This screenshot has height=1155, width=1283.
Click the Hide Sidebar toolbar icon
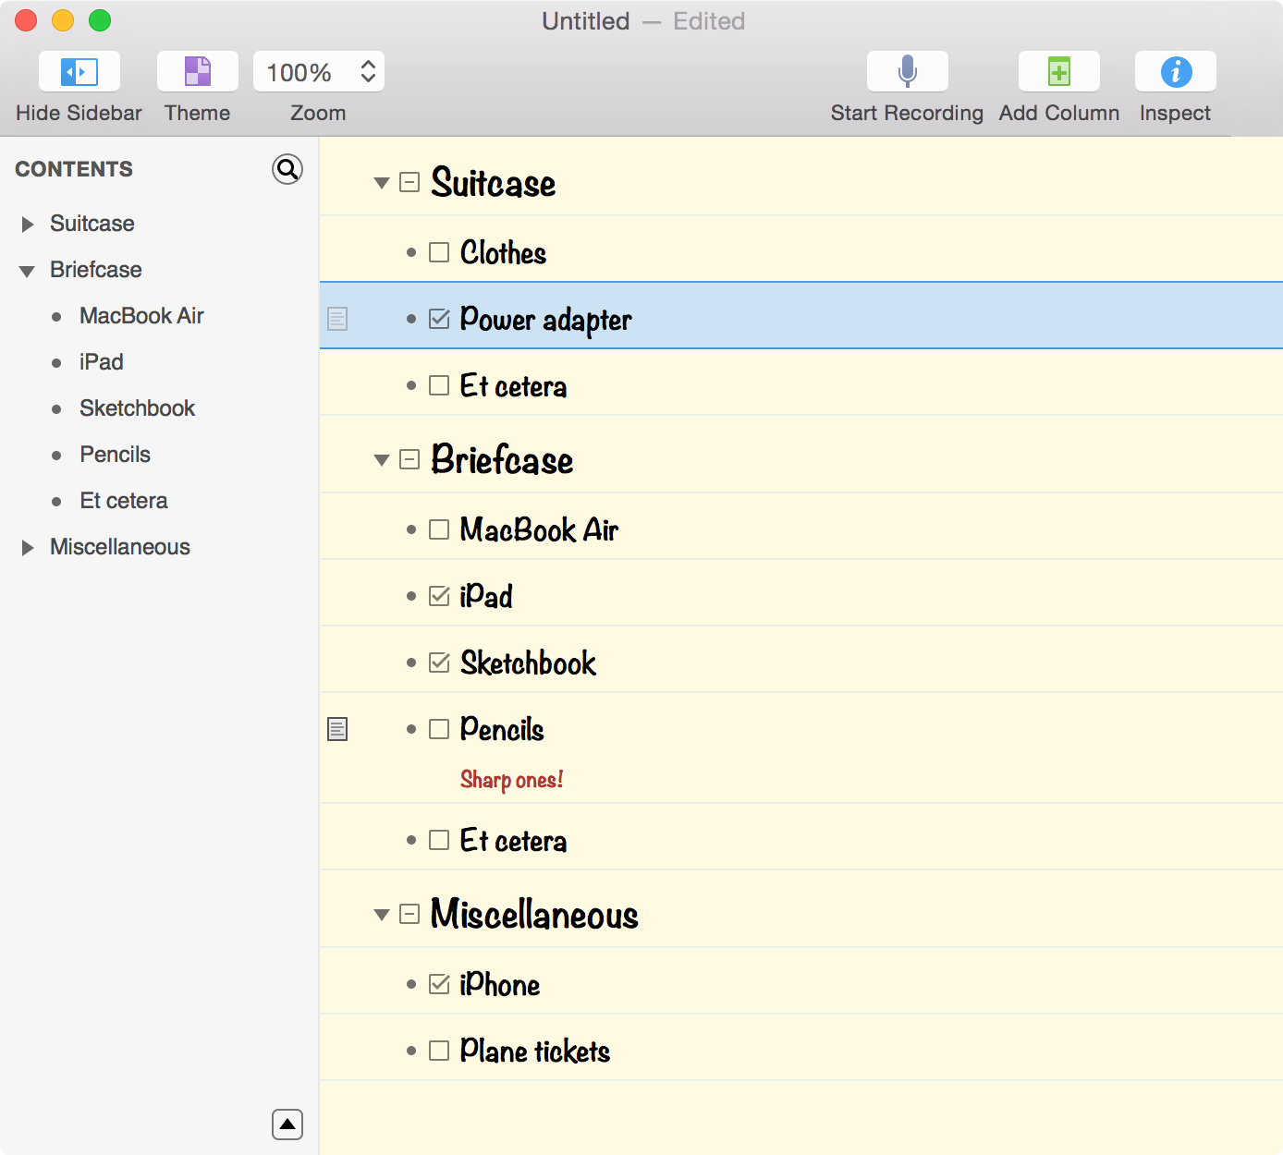[79, 71]
